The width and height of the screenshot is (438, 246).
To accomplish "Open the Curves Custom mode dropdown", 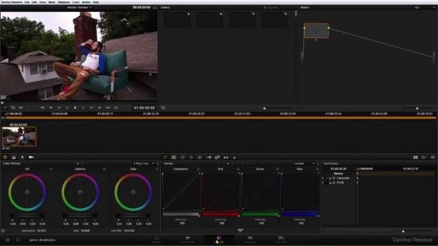I will coord(304,164).
